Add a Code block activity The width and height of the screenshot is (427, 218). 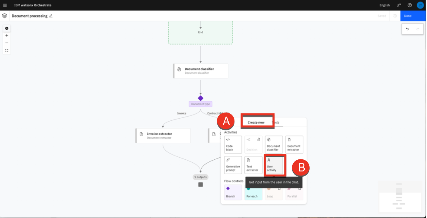pyautogui.click(x=233, y=144)
